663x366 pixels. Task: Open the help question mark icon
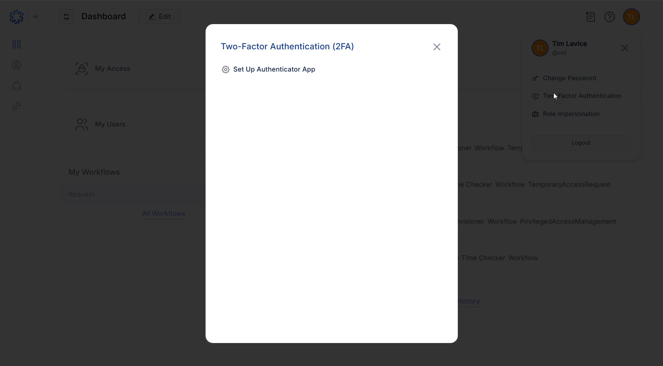(610, 17)
